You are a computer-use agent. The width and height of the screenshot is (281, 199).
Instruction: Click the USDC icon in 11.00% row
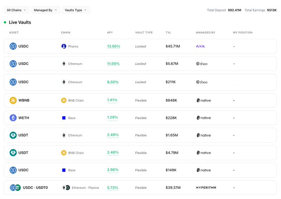coord(13,64)
